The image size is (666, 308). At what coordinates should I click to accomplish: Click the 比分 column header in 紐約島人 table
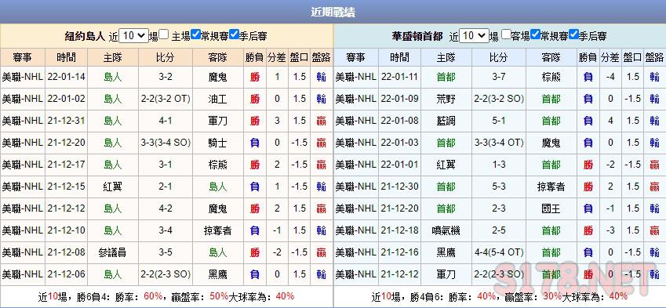point(166,57)
